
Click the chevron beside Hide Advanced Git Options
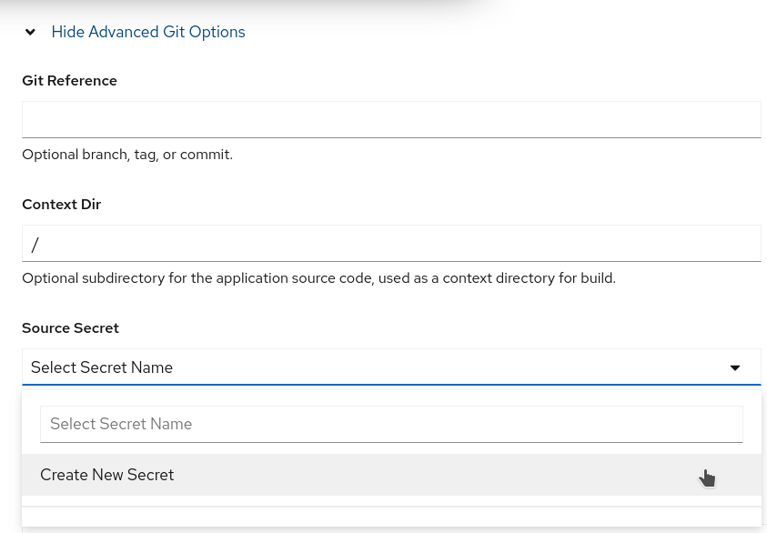30,32
